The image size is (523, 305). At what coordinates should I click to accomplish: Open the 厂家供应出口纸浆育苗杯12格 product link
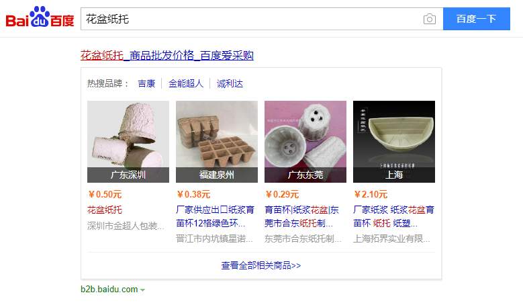tap(215, 216)
